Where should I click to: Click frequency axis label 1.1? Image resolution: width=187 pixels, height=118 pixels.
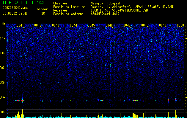(2, 39)
